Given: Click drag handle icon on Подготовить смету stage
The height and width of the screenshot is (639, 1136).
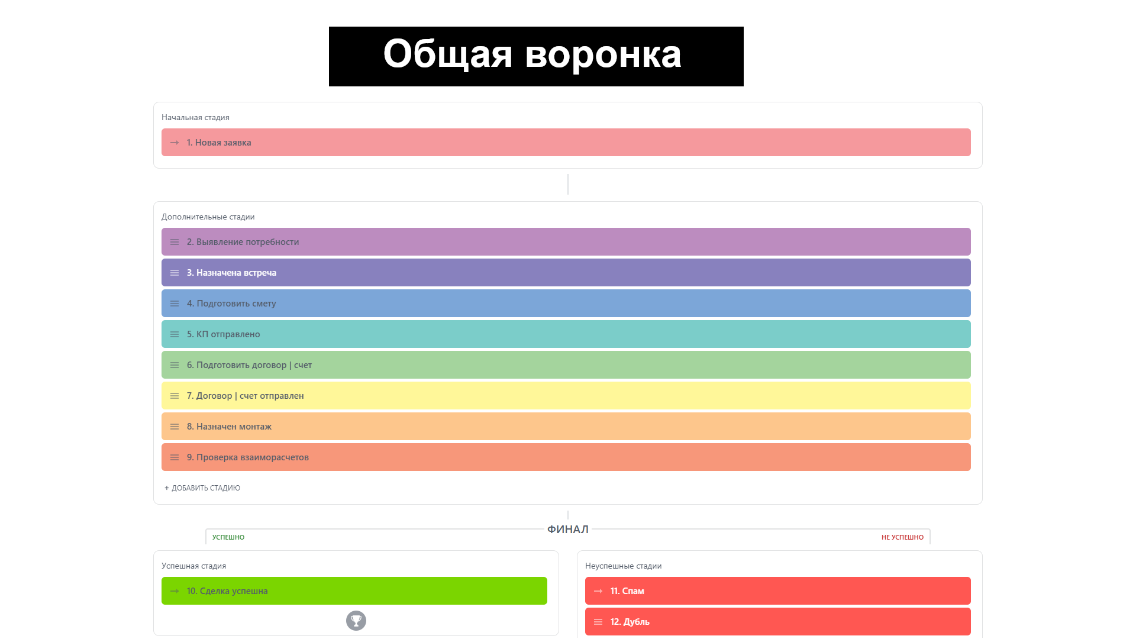Looking at the screenshot, I should [x=175, y=304].
